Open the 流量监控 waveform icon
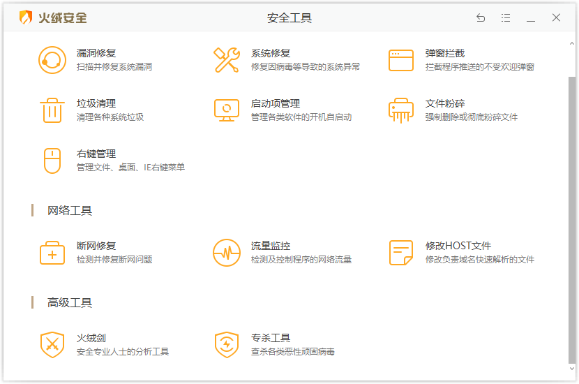The height and width of the screenshot is (384, 579). (x=227, y=253)
